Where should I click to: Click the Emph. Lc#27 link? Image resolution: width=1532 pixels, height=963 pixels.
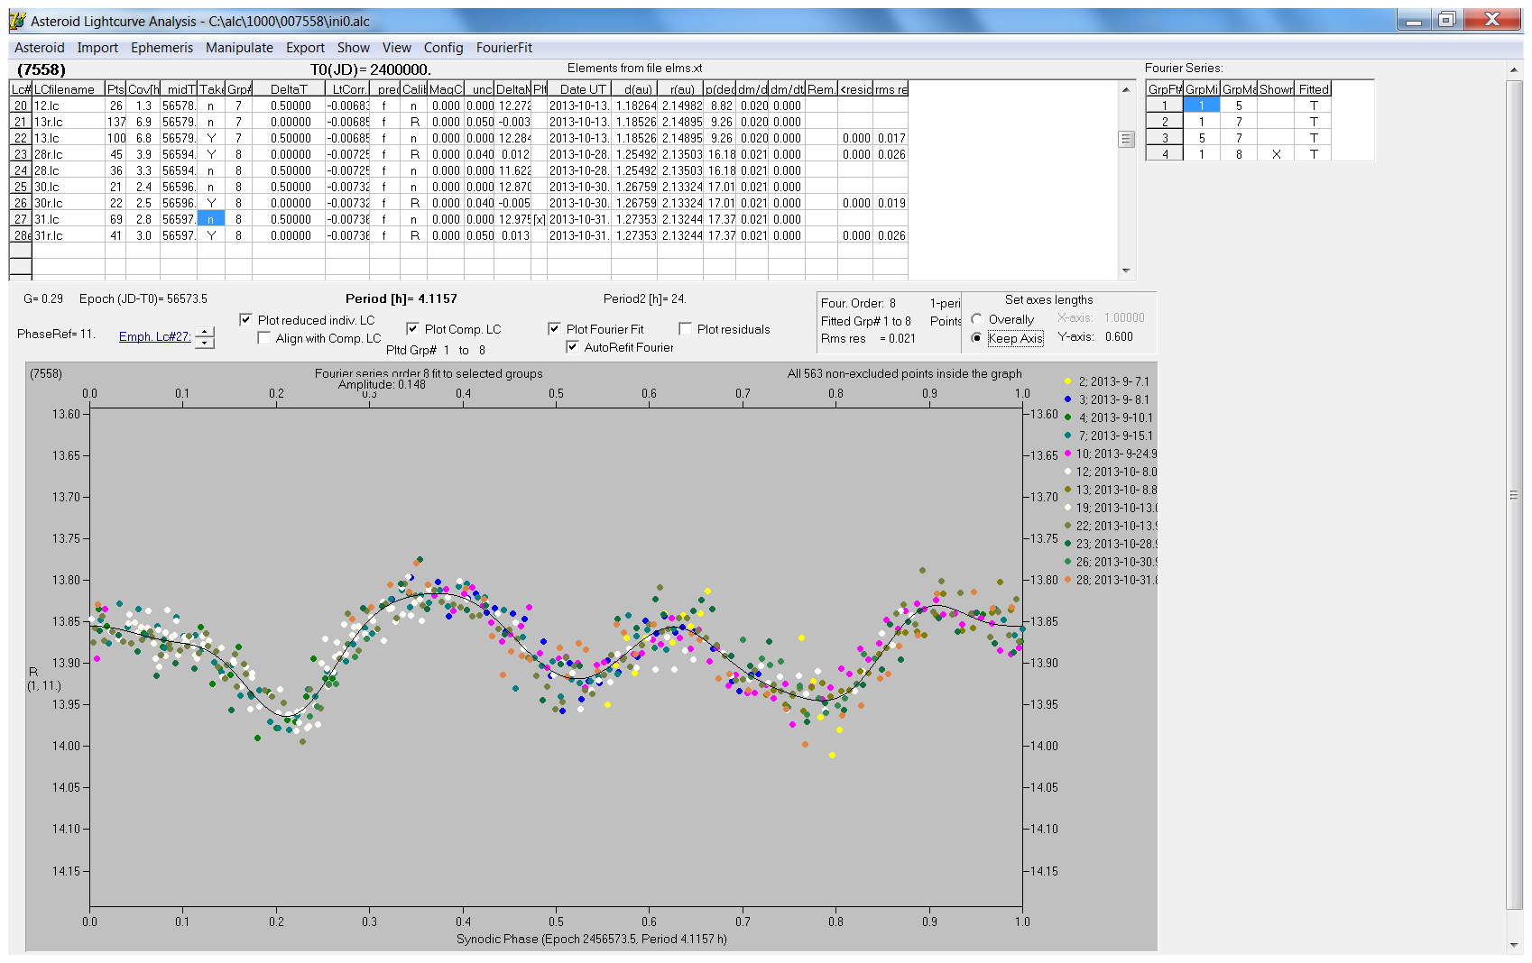tap(154, 337)
